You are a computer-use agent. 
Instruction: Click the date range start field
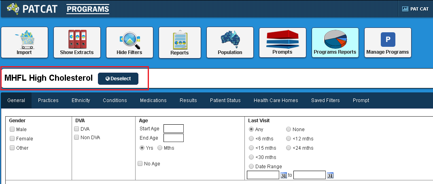coord(263,175)
